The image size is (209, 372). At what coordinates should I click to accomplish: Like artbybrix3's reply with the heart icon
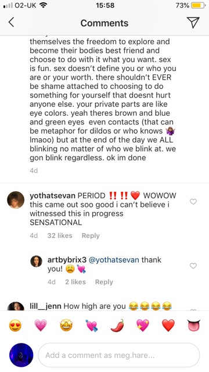coord(193,266)
